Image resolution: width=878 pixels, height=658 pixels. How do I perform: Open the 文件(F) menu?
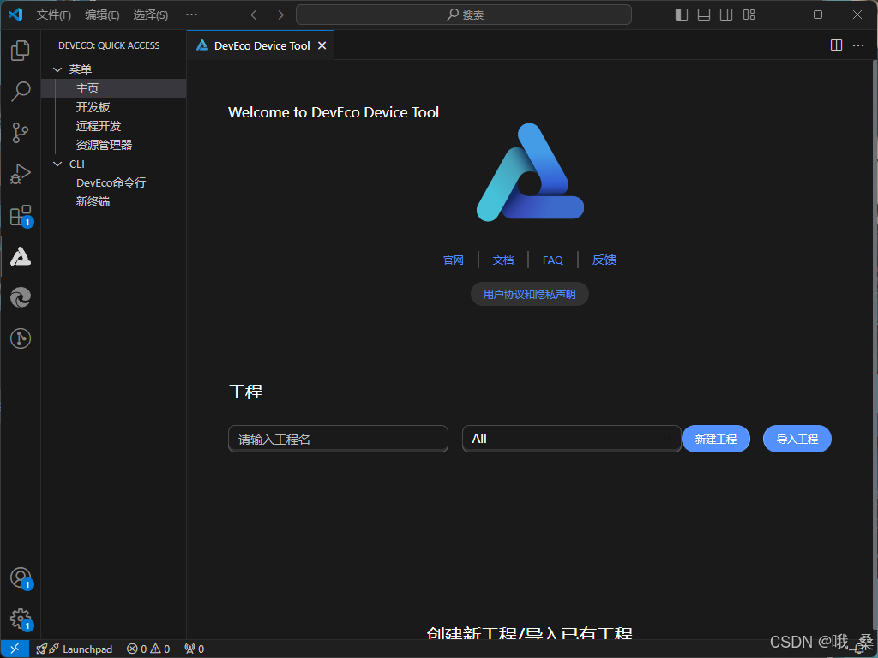click(x=54, y=15)
